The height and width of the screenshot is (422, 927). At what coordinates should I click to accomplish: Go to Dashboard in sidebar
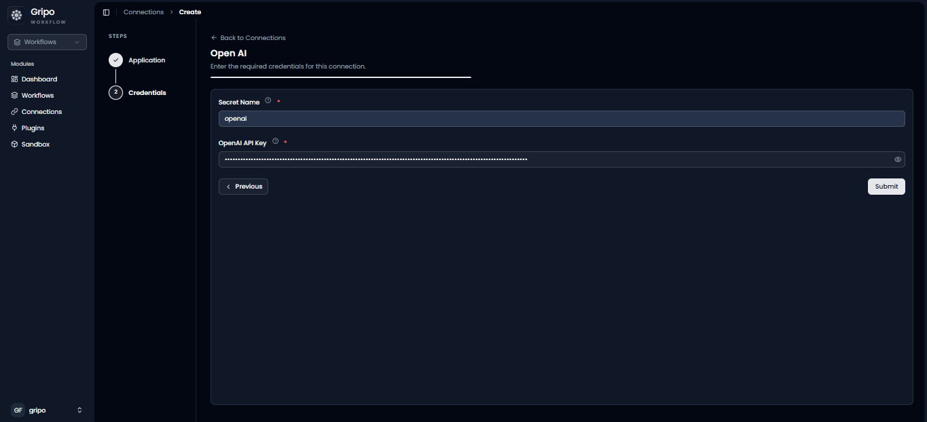39,79
